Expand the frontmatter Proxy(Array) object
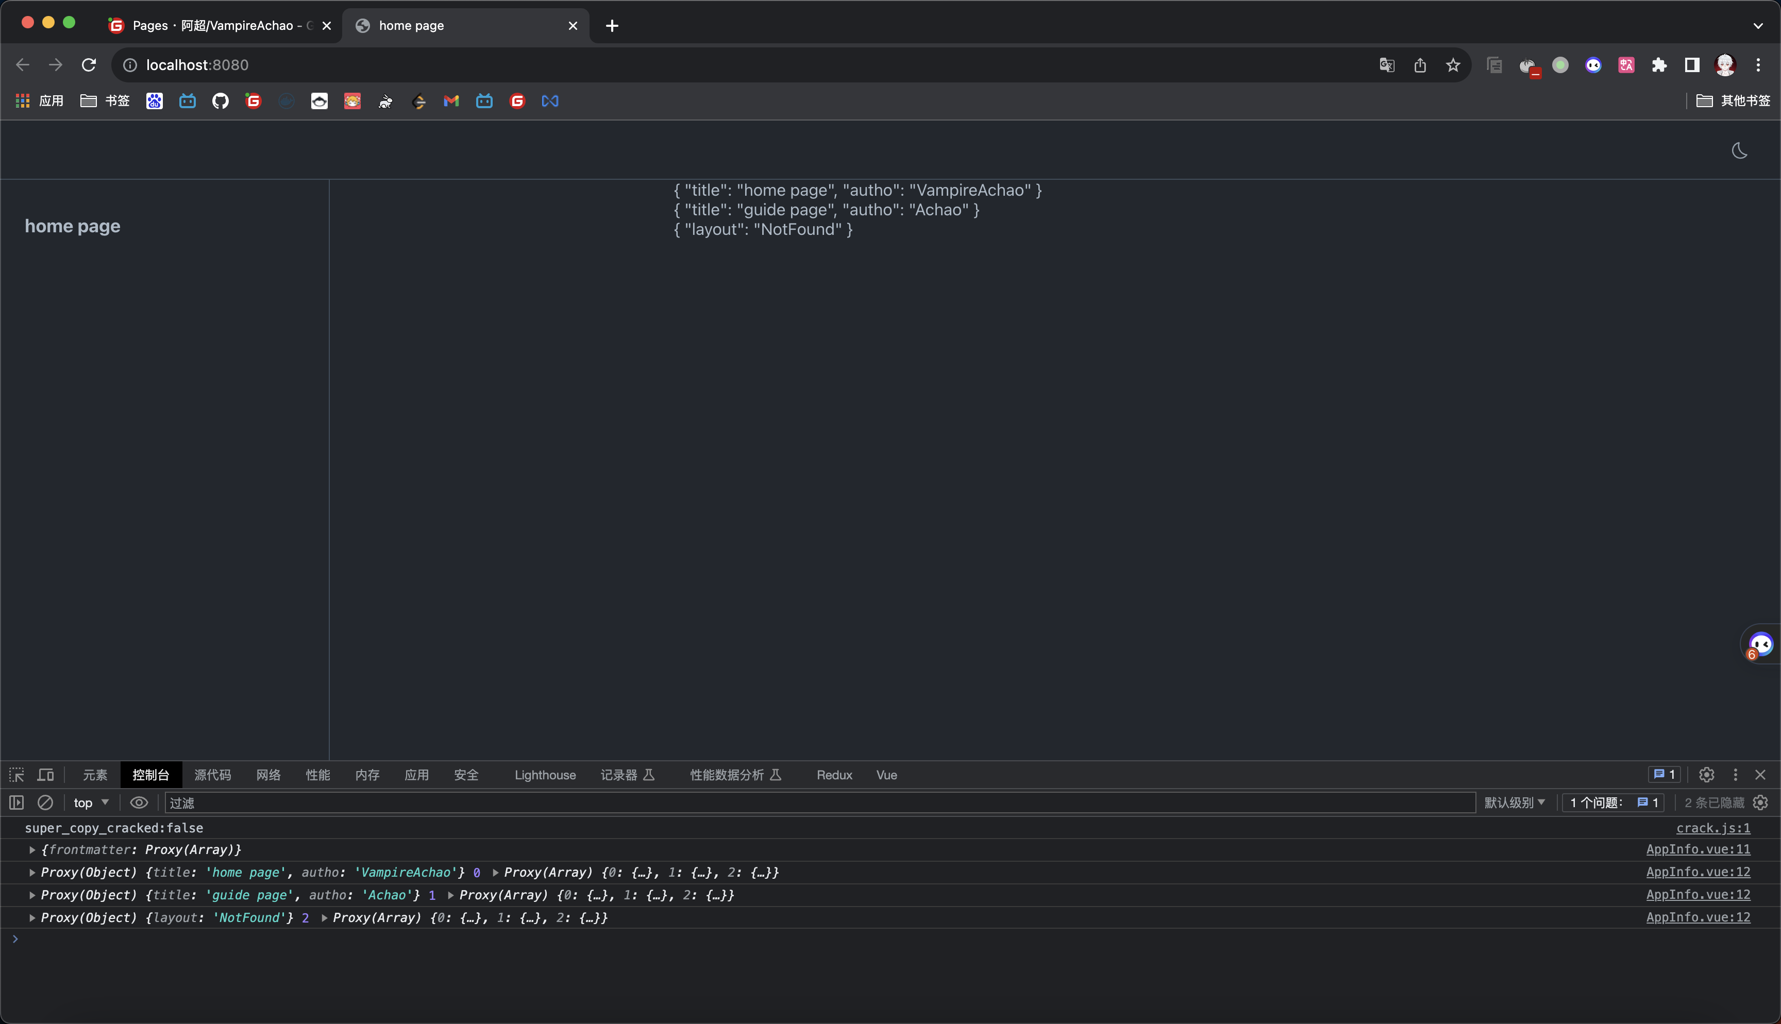Screen dimensions: 1781x1024 [32, 849]
